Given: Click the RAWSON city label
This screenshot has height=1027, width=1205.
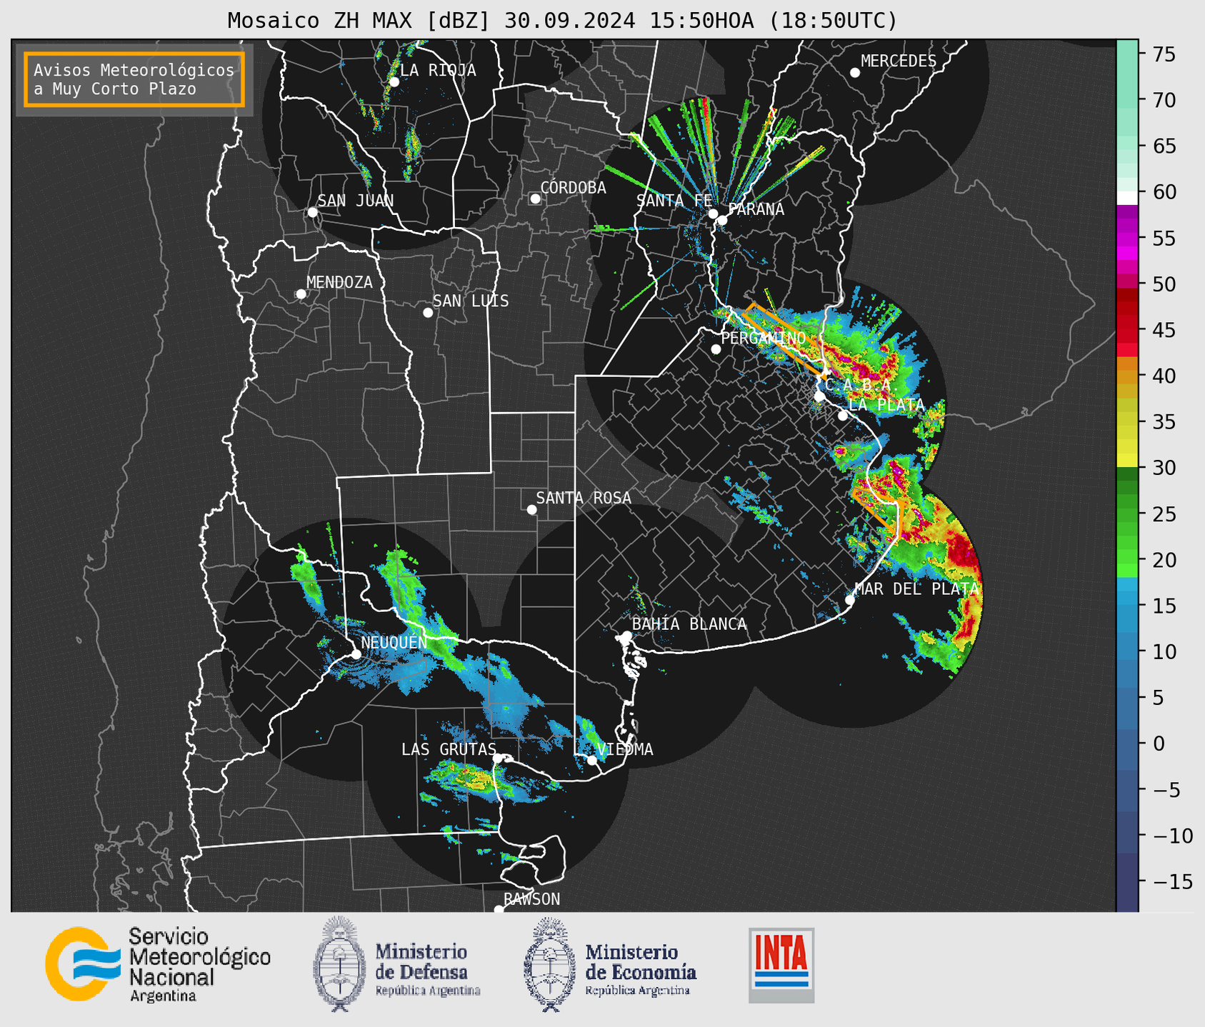Looking at the screenshot, I should 532,900.
